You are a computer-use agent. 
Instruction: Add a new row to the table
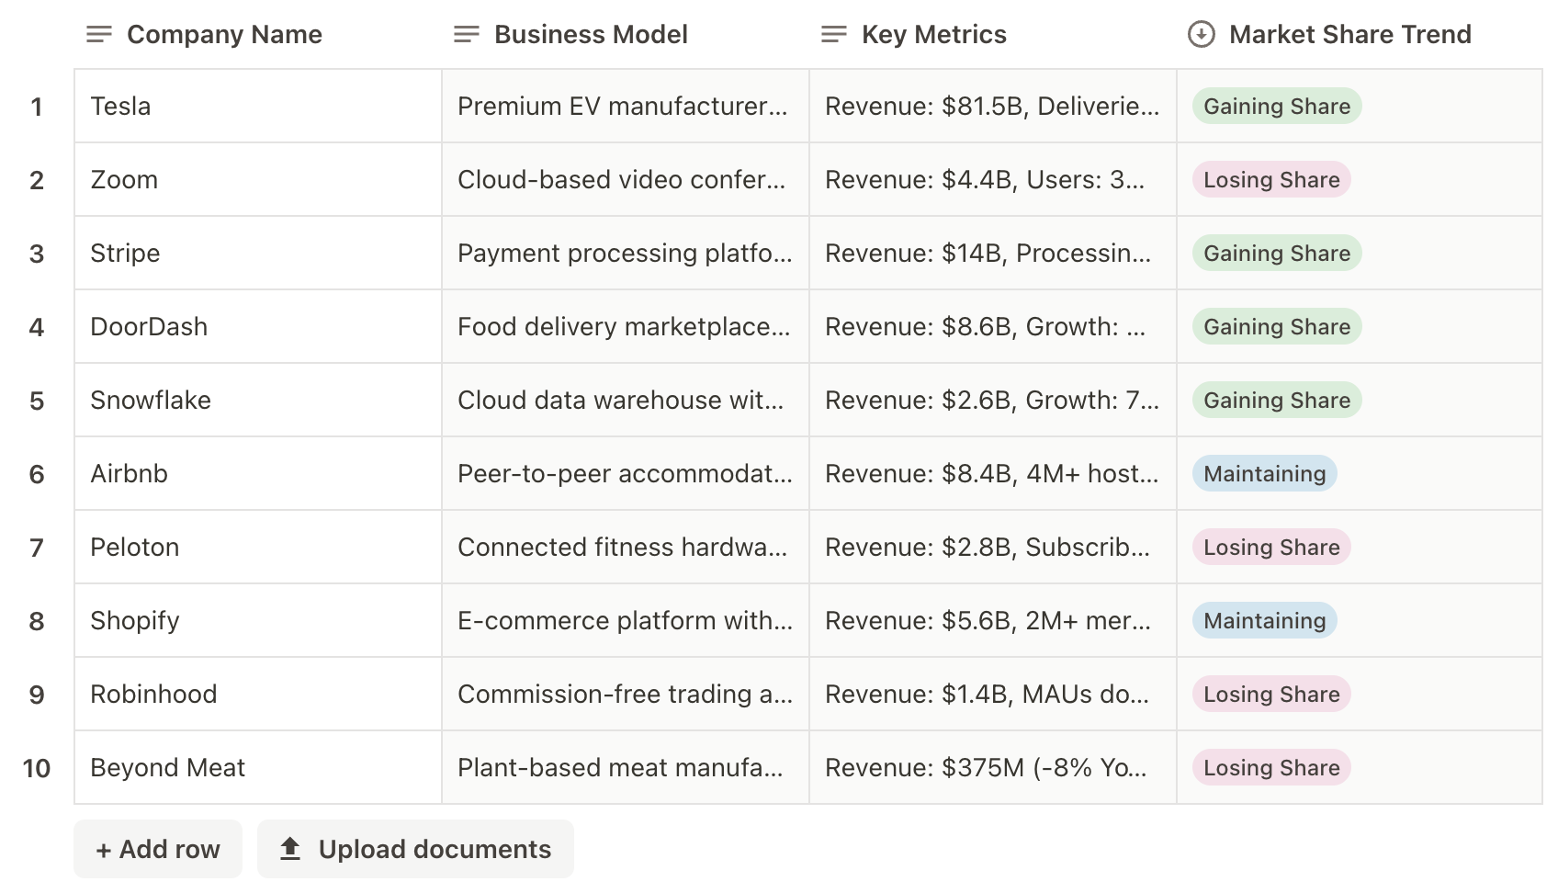point(158,849)
